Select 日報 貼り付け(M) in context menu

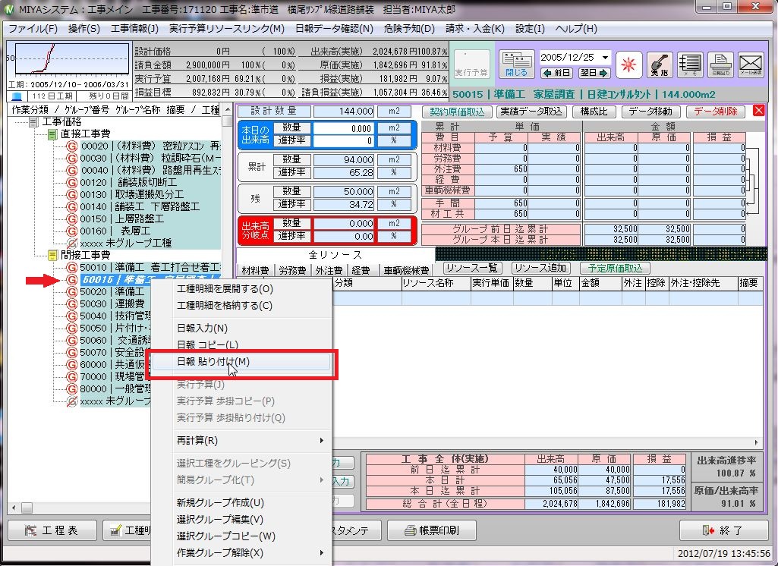(241, 362)
